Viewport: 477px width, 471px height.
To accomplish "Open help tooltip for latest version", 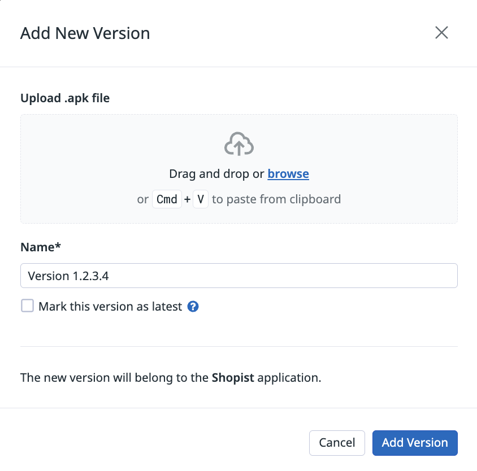I will pos(193,307).
